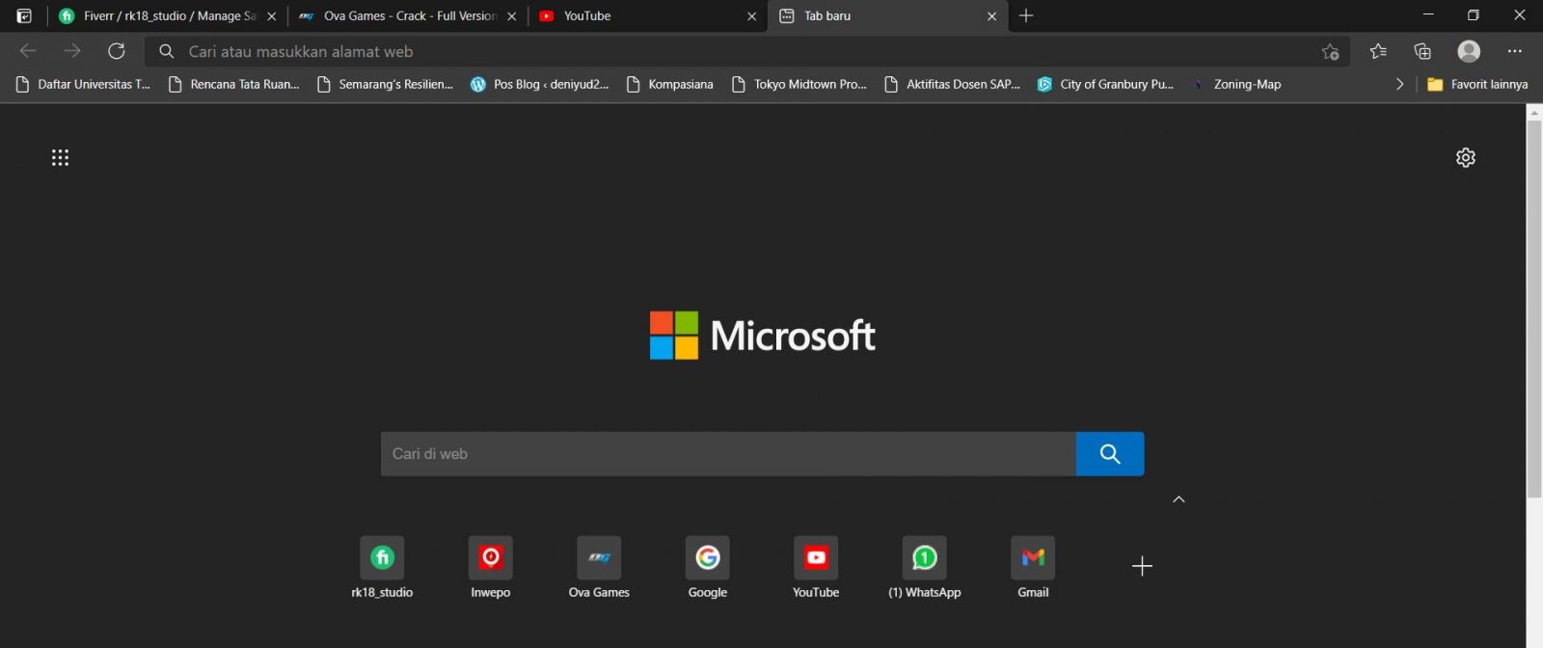1543x648 pixels.
Task: Open Aktifitas Dosen SAP bookmark
Action: (x=953, y=85)
